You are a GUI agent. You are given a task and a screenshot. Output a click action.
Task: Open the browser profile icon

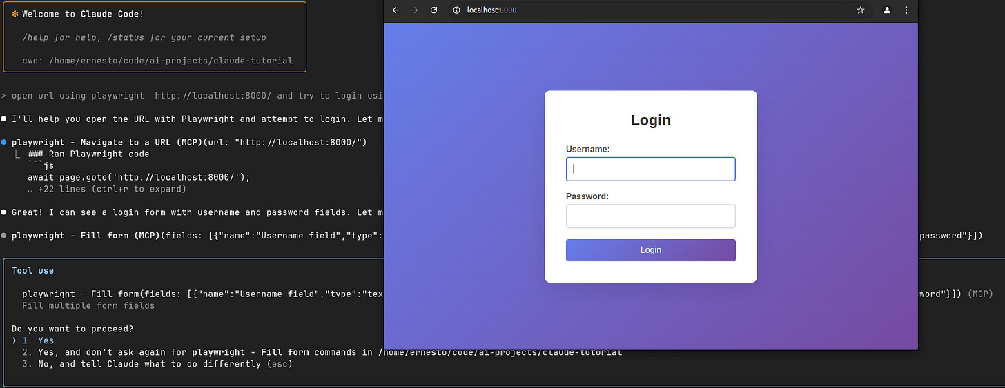pyautogui.click(x=887, y=10)
